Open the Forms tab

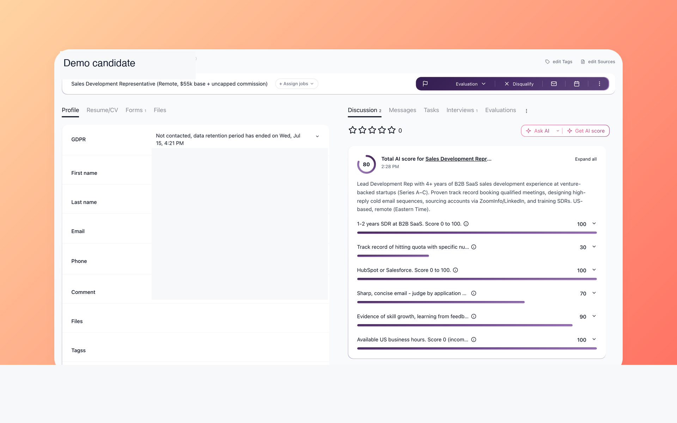136,110
